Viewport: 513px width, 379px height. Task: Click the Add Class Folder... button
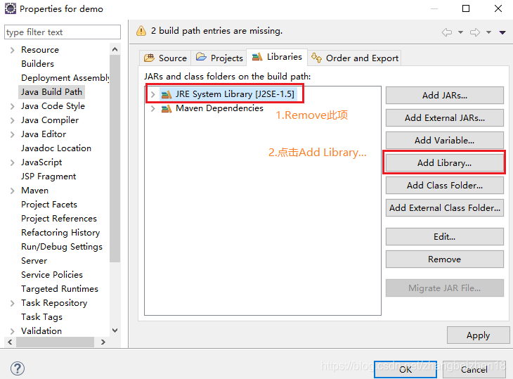(445, 185)
